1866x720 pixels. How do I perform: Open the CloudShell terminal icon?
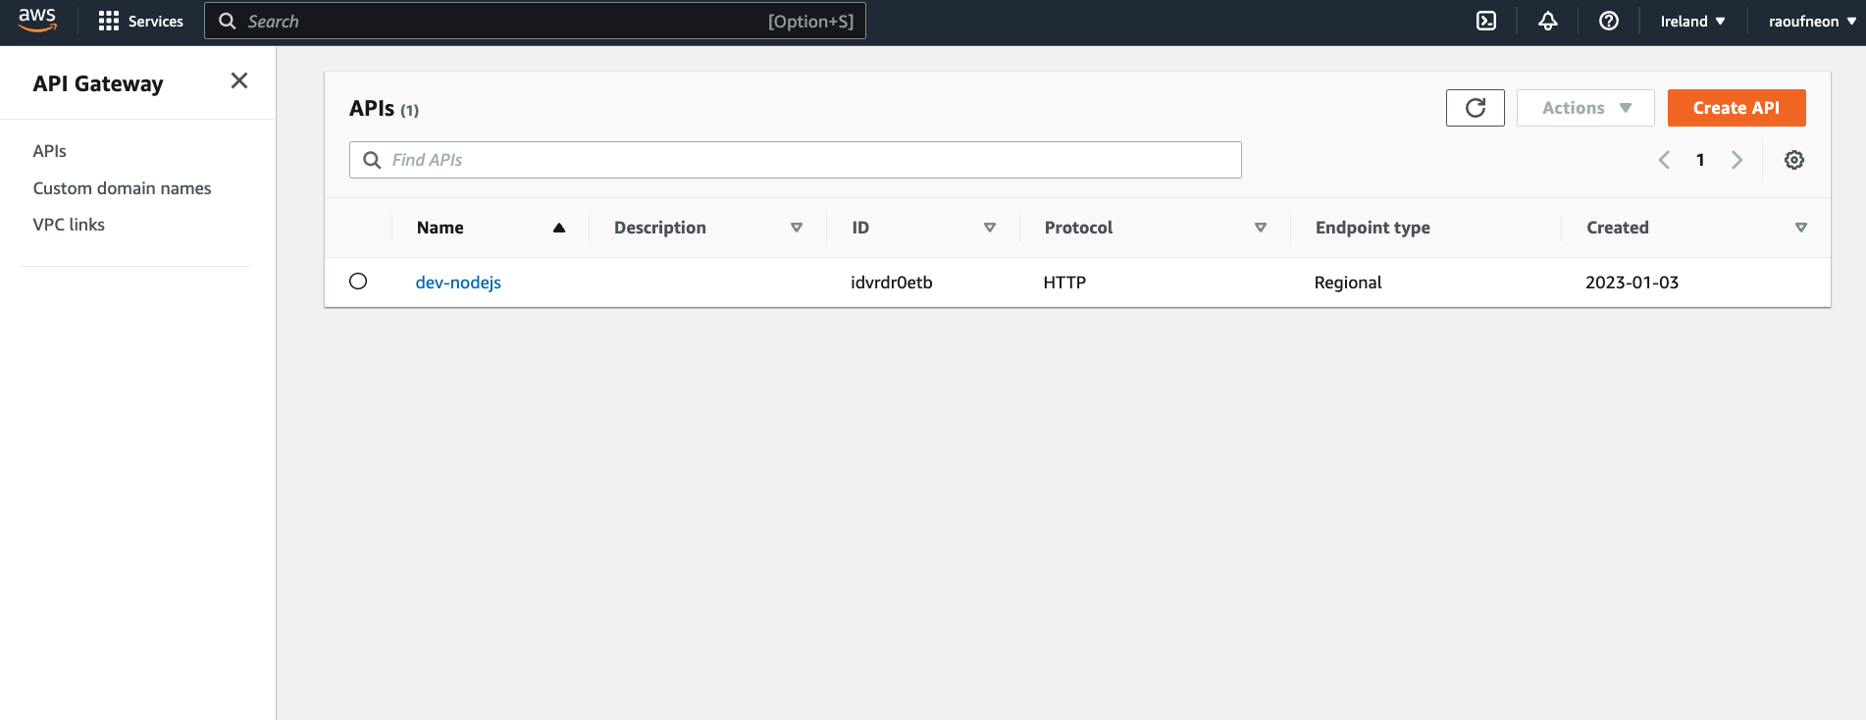1486,22
